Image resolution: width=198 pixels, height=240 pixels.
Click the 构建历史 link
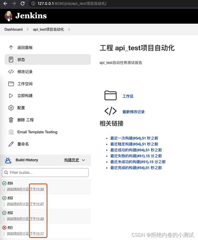coord(72,160)
